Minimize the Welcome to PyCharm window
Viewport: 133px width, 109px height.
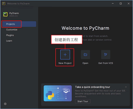(x=113, y=4)
